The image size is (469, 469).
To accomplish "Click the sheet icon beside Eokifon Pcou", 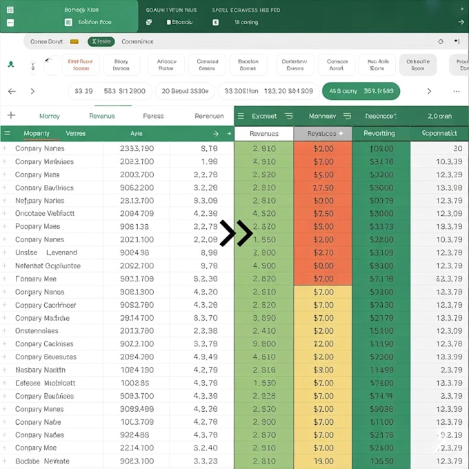I will click(68, 23).
